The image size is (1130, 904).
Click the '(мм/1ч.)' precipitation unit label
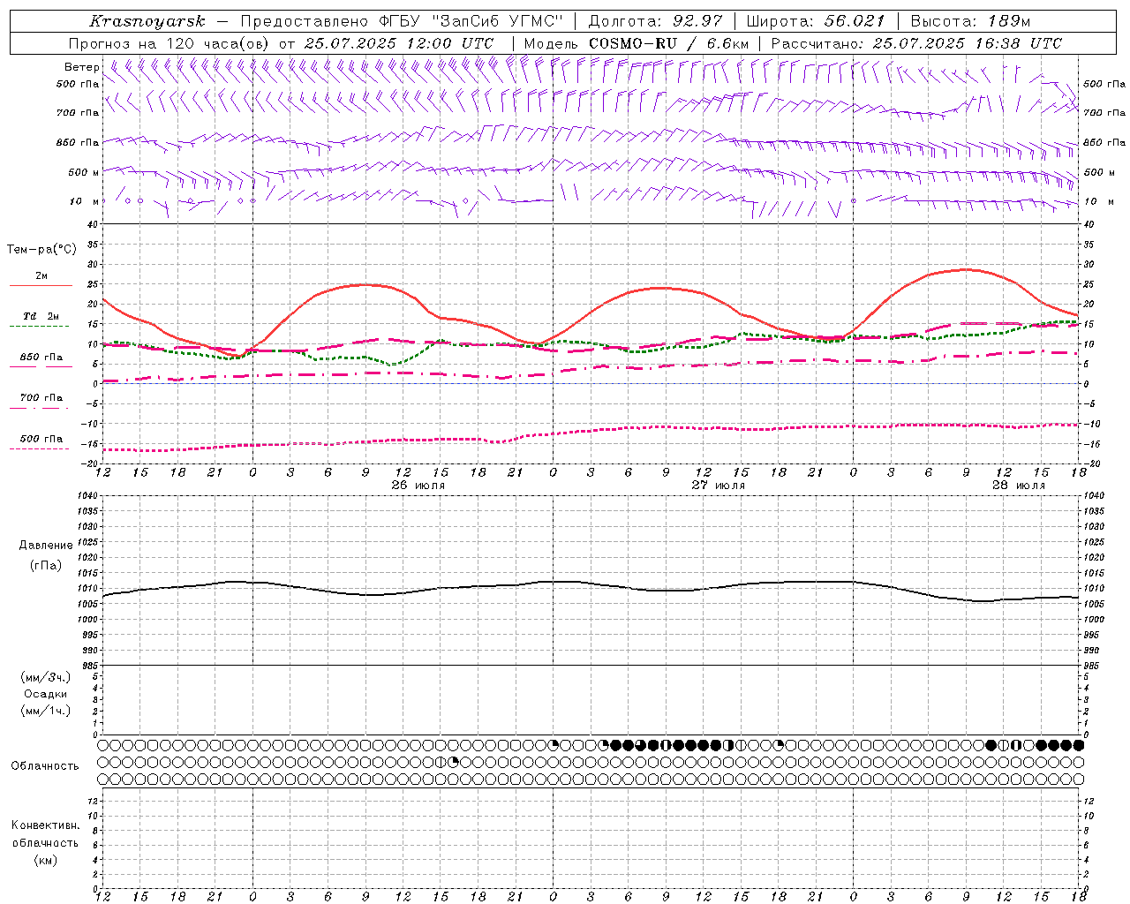click(x=46, y=711)
